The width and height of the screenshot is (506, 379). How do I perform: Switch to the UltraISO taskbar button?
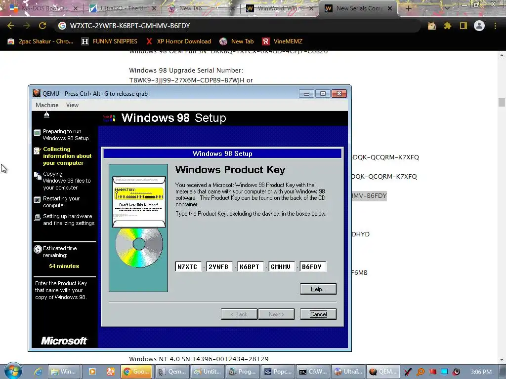[349, 372]
